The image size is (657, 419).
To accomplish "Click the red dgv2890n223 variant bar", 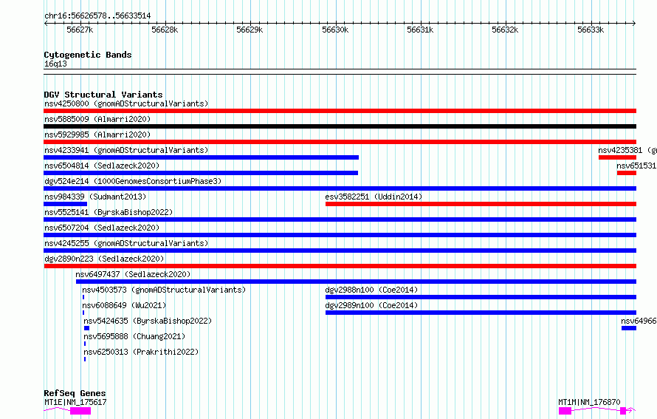I will click(x=340, y=266).
